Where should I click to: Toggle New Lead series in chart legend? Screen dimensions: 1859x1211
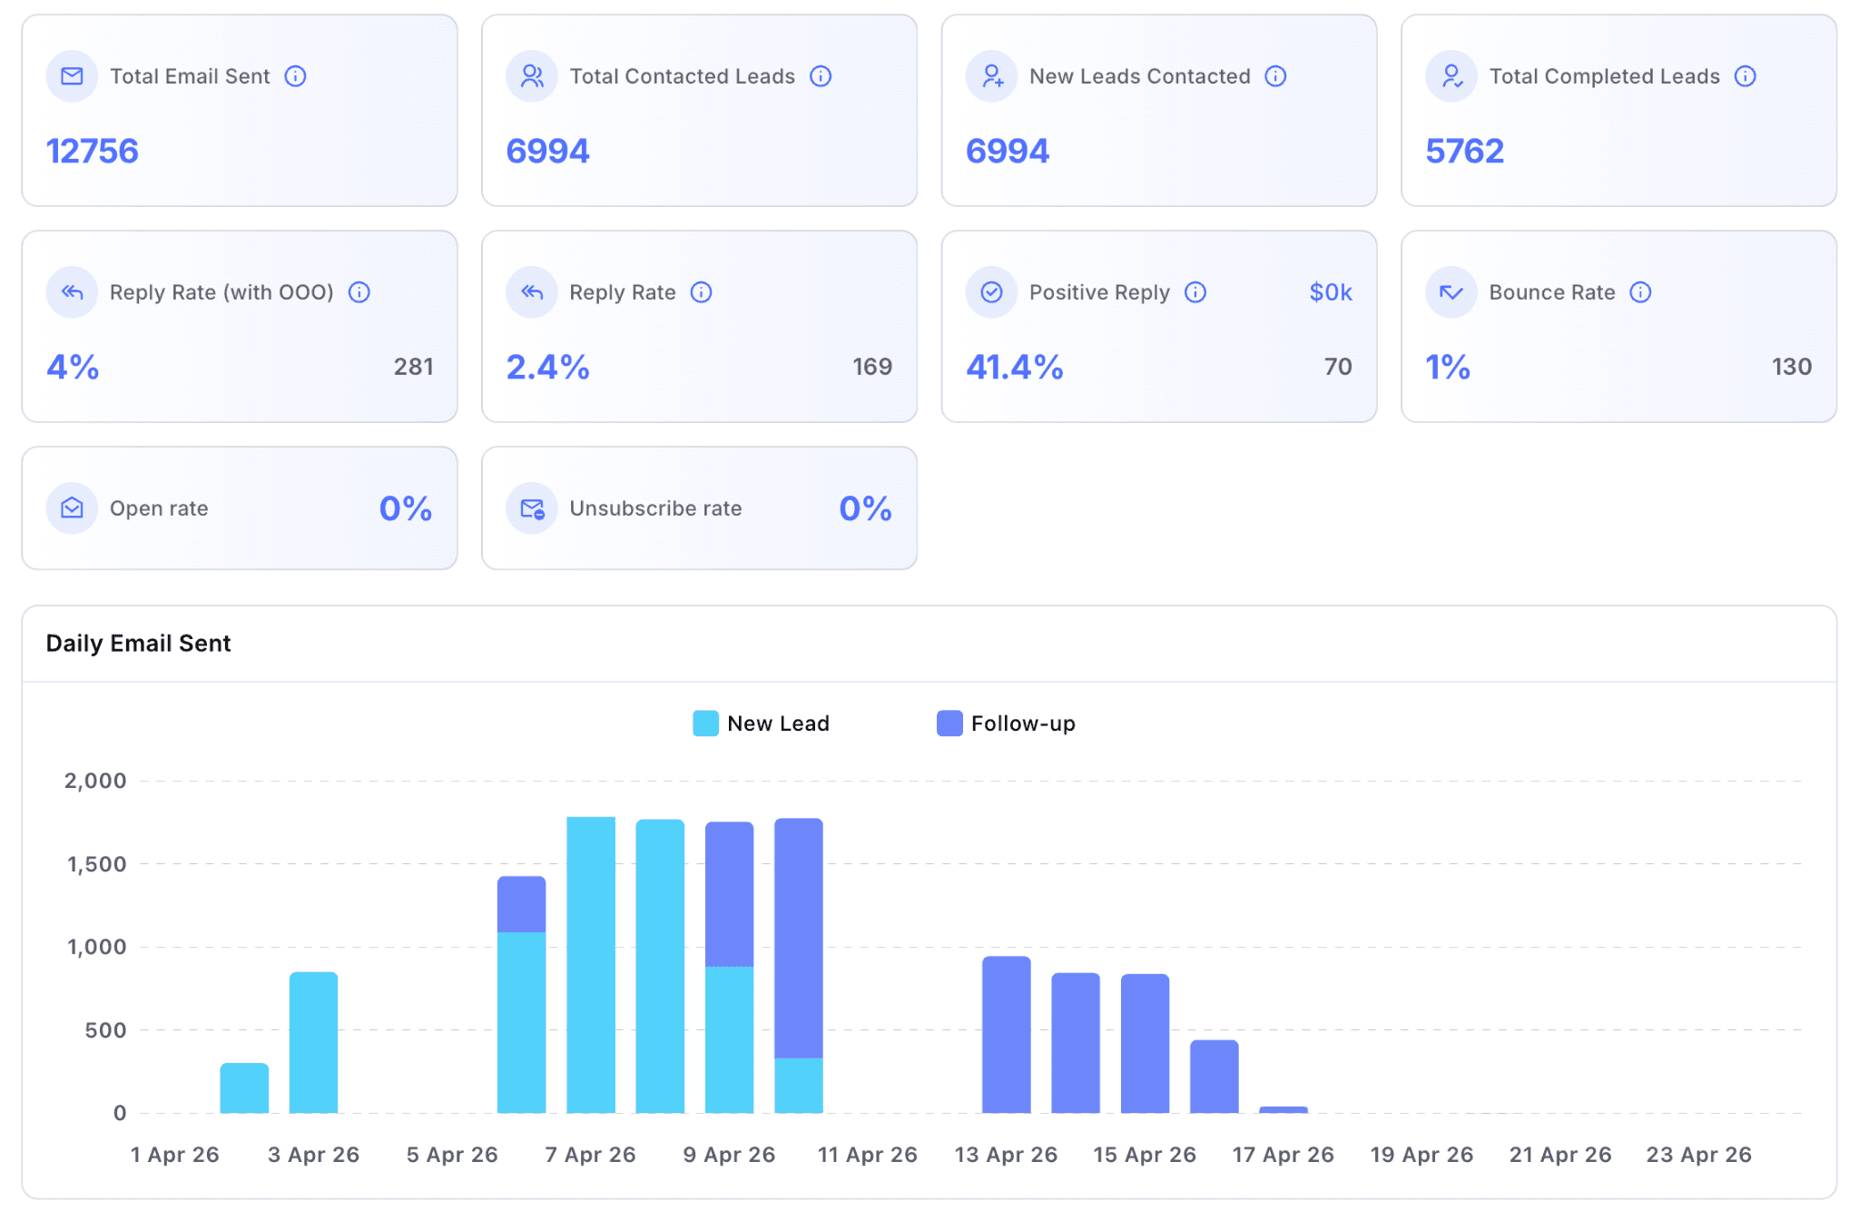pyautogui.click(x=705, y=724)
